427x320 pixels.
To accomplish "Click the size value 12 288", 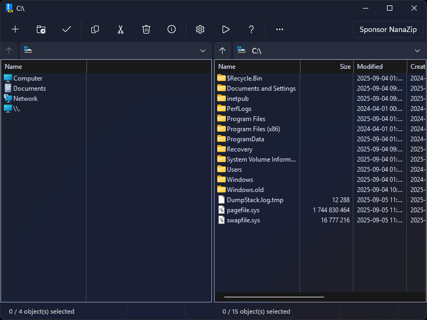I will (341, 200).
